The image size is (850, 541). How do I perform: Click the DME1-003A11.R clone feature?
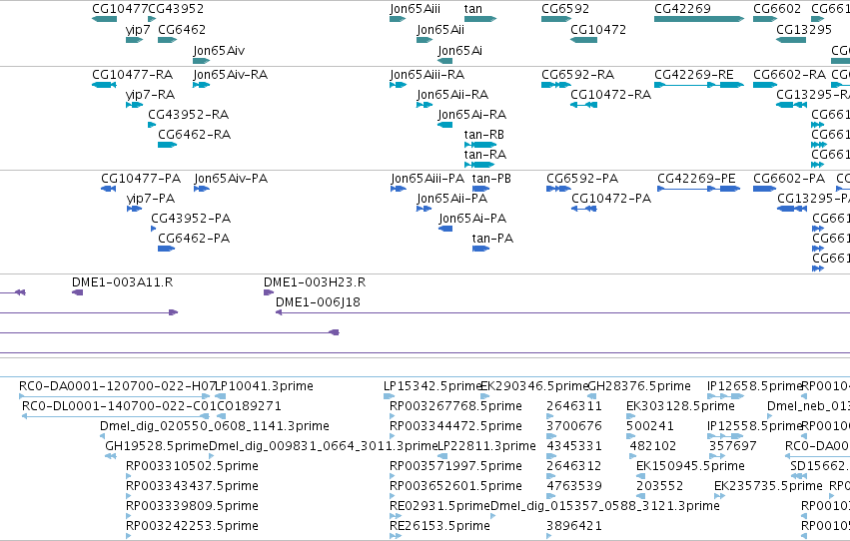pos(78,292)
